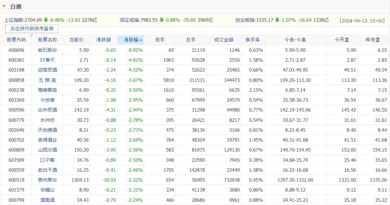Click the 点击按代码排序查询 tooltip box
Screen dimensions: 390x205
(x=32, y=29)
